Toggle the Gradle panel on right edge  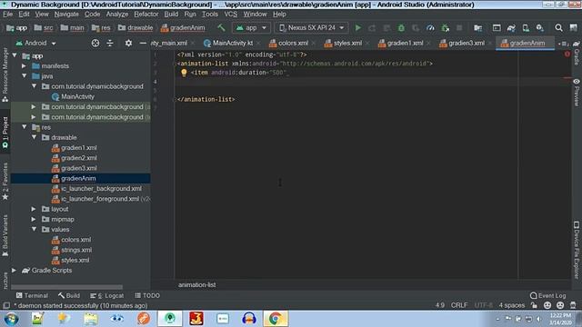(x=577, y=53)
